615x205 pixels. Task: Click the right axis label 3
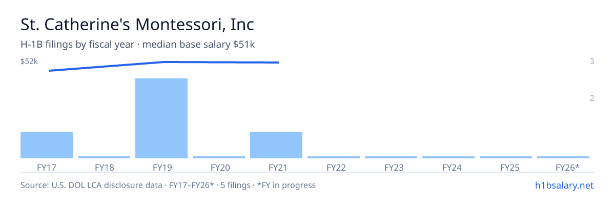pyautogui.click(x=592, y=61)
